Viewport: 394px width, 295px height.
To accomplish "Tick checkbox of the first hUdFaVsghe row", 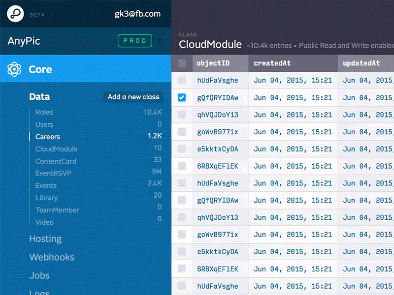I will 182,80.
